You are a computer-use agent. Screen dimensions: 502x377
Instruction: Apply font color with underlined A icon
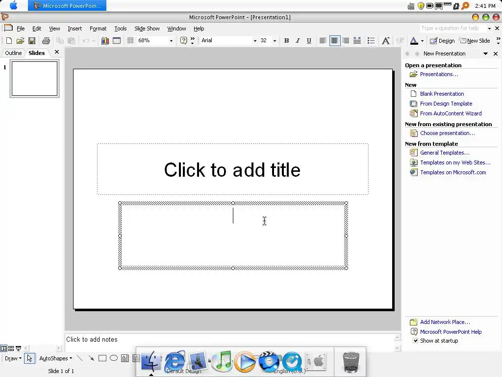pyautogui.click(x=414, y=41)
